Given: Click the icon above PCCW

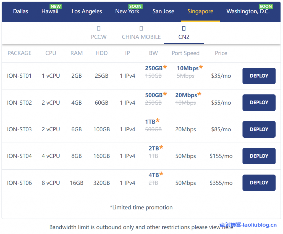Looking at the screenshot, I should (x=99, y=28).
